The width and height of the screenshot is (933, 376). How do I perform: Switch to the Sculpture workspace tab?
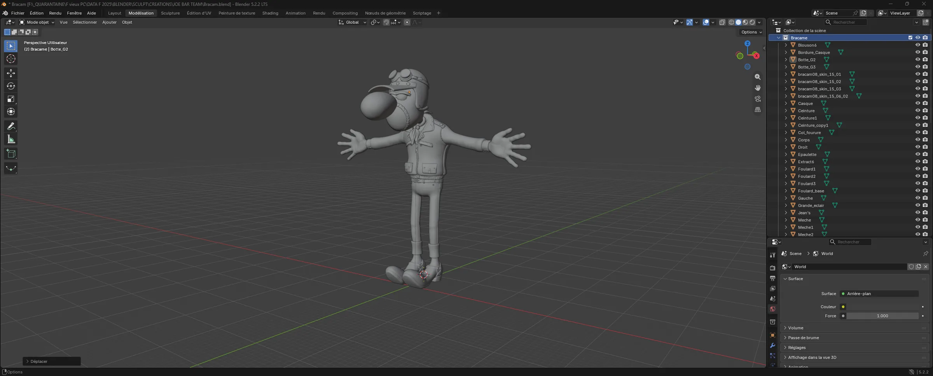pos(170,13)
